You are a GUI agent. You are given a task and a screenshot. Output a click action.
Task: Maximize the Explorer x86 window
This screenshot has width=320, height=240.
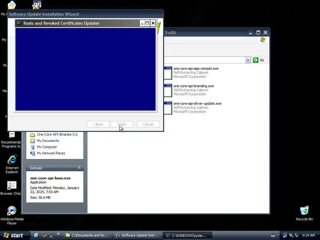(x=258, y=32)
